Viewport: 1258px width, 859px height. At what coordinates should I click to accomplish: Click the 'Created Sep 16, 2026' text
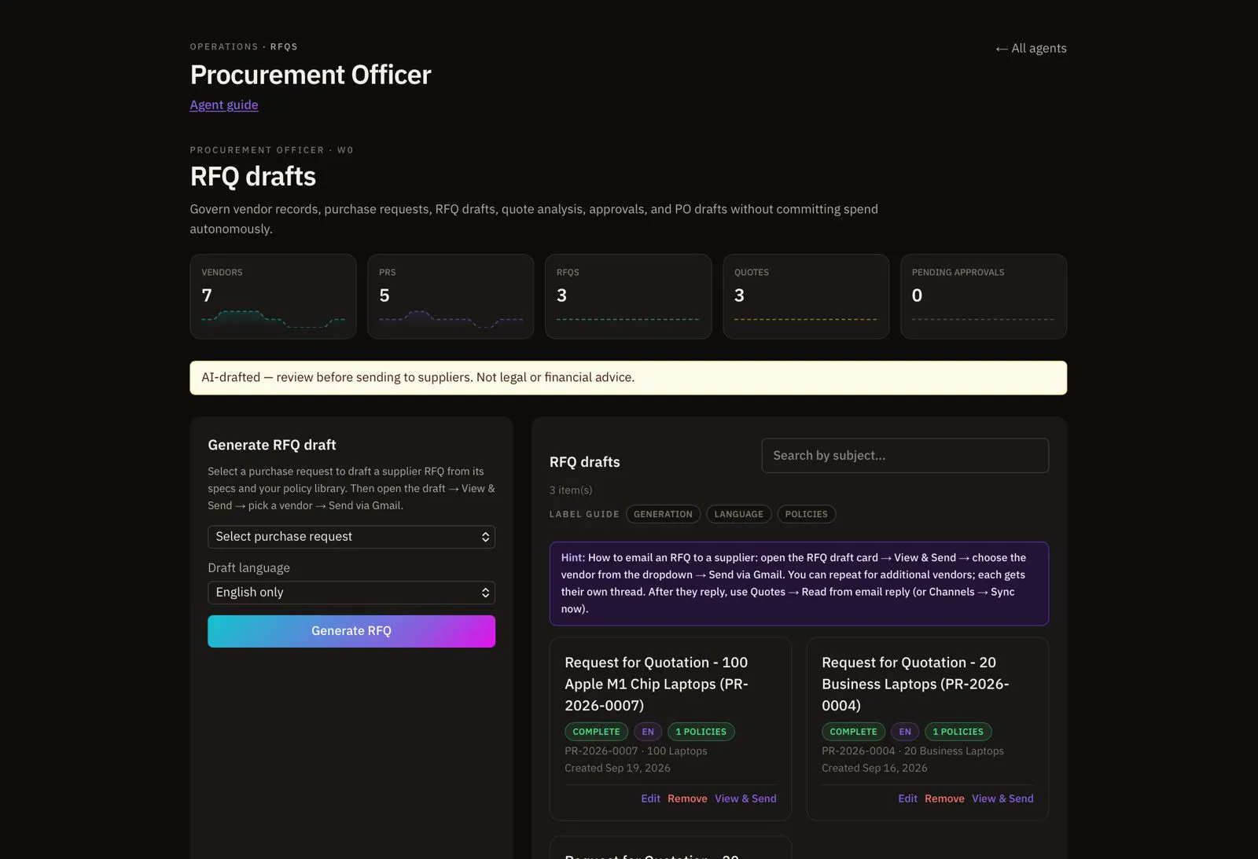874,768
